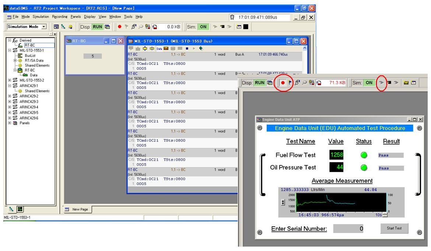Image resolution: width=431 pixels, height=251 pixels.
Task: Click the flag marker icon in inset toolbar
Action: [289, 83]
